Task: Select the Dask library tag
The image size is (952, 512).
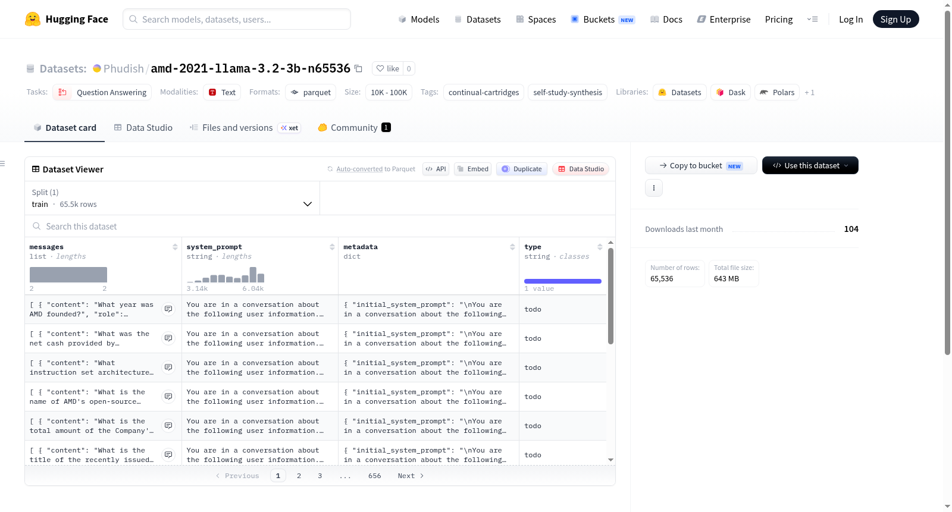Action: [x=731, y=92]
